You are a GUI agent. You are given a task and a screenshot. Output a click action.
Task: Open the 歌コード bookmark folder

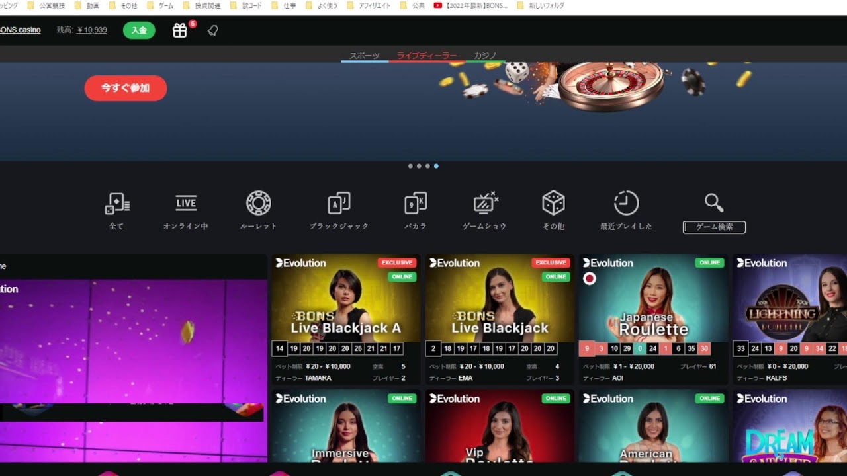[x=246, y=5]
